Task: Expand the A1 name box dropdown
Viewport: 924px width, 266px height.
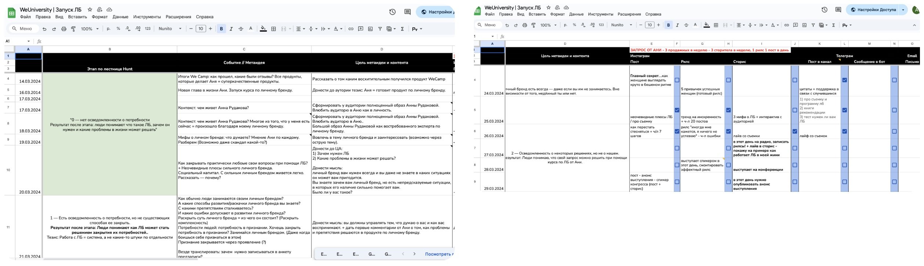Action: (29, 41)
